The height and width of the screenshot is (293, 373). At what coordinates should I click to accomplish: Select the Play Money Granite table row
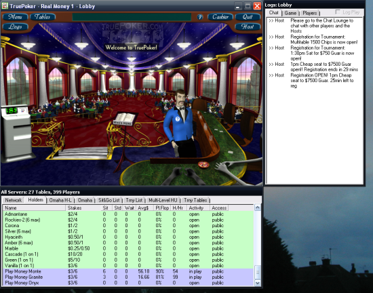coord(128,277)
